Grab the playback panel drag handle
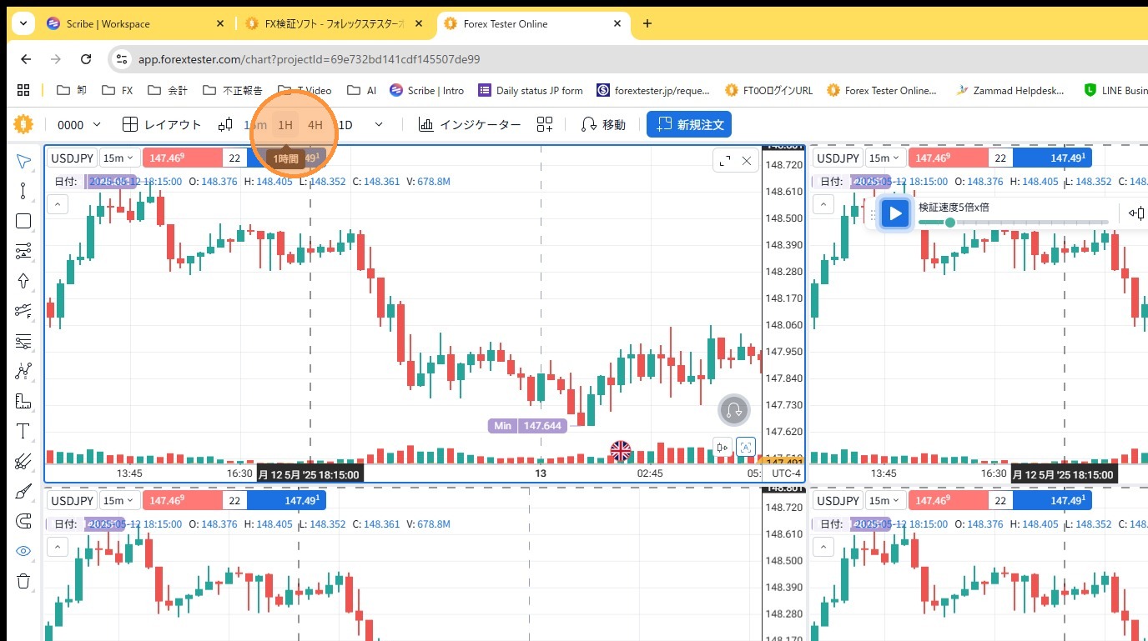The width and height of the screenshot is (1148, 641). 873,213
